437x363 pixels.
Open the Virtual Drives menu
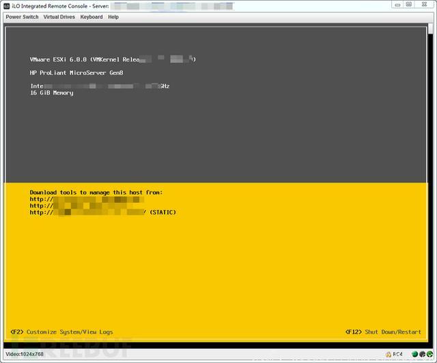[59, 17]
